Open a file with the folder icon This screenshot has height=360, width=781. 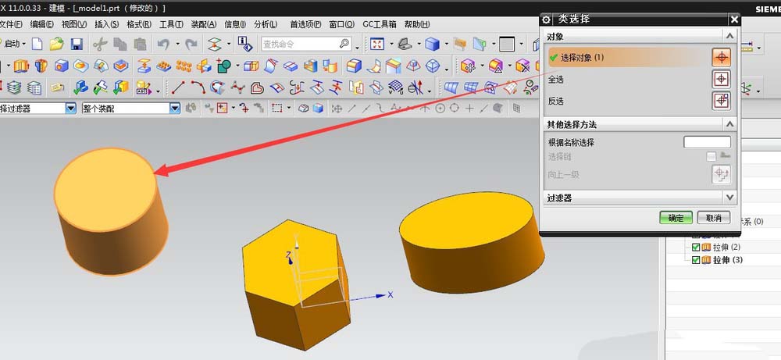[x=56, y=44]
